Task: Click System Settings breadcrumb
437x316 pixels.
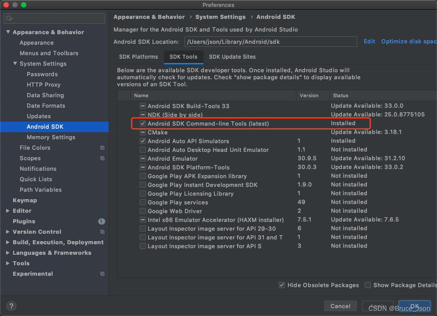Action: [x=220, y=17]
